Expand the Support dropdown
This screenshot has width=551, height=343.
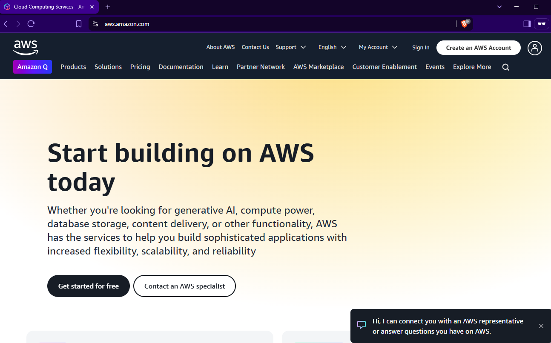coord(291,47)
